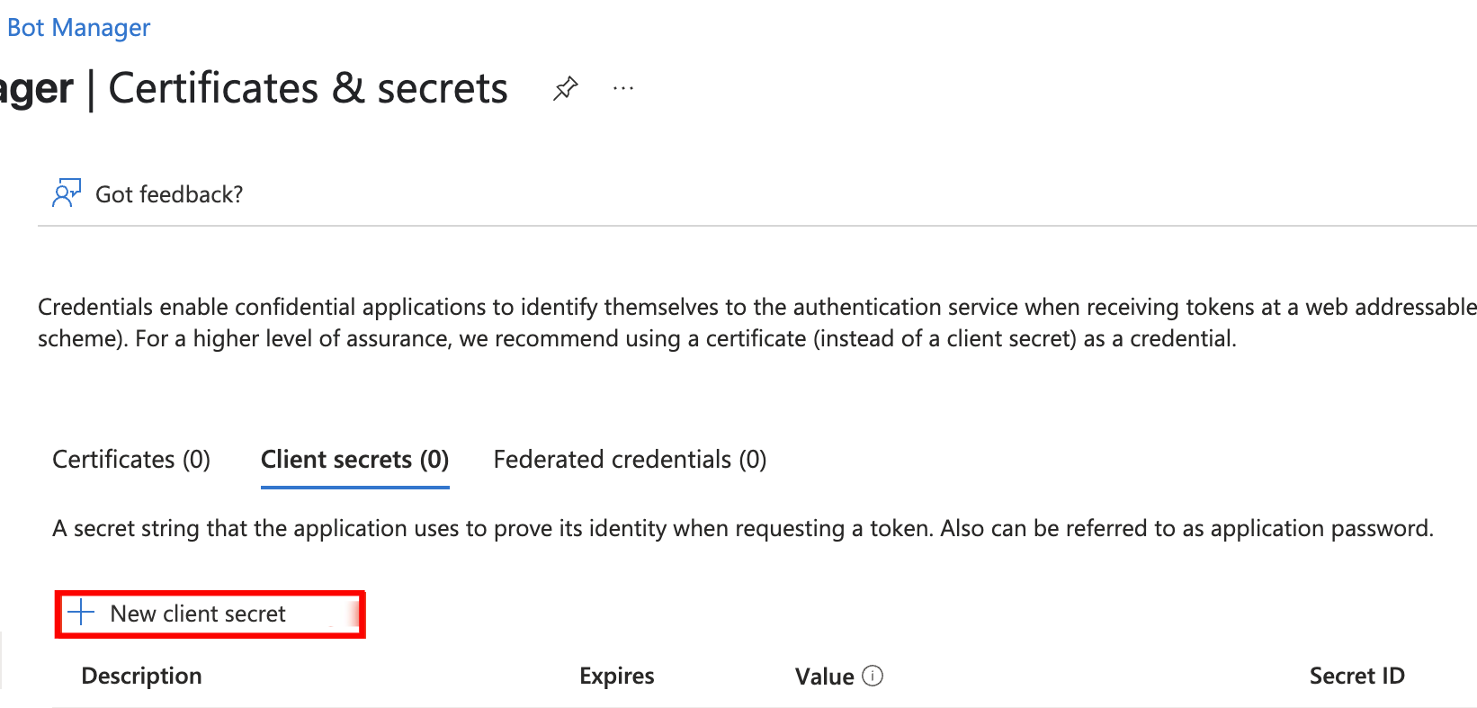Open the more options ellipsis menu
Viewport: 1477px width, 708px height.
[x=623, y=87]
